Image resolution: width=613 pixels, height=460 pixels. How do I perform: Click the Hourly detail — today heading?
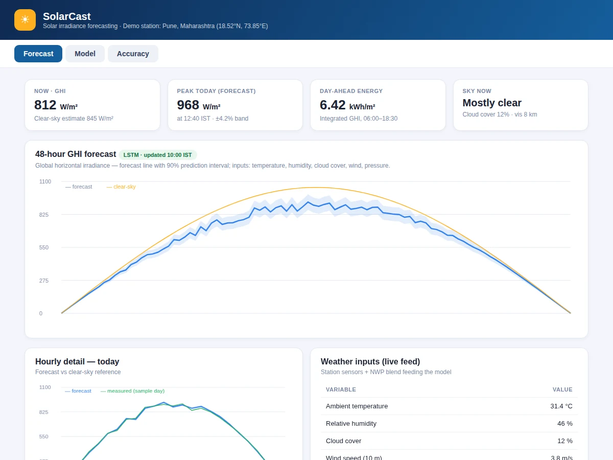77,362
